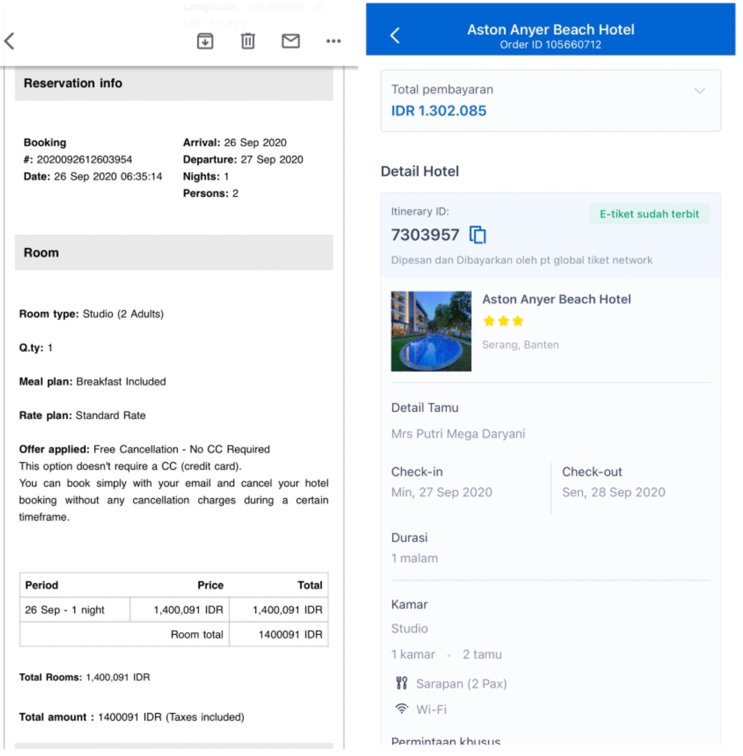This screenshot has width=743, height=756.
Task: Tap the Sarapan breakfast fork icon
Action: [x=401, y=684]
